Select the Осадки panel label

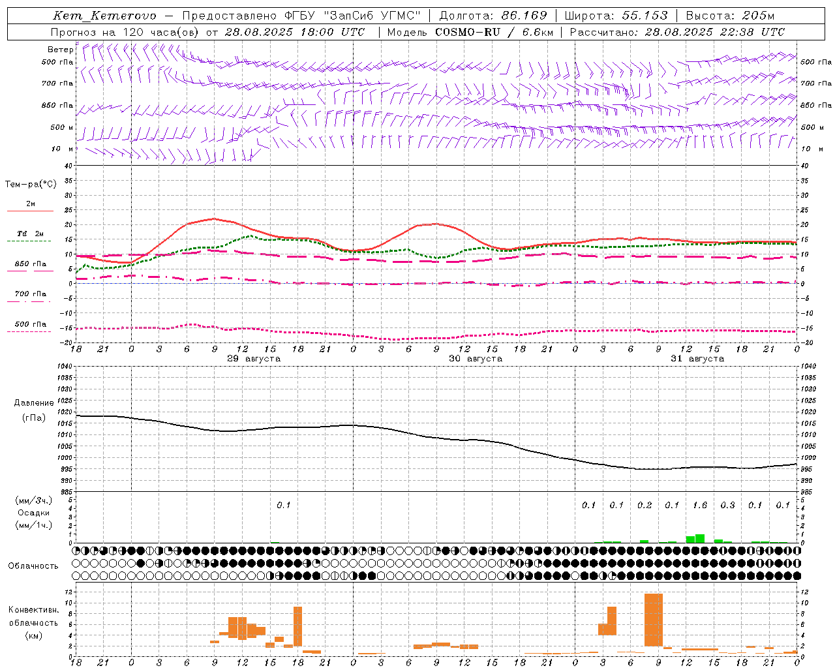click(x=34, y=513)
